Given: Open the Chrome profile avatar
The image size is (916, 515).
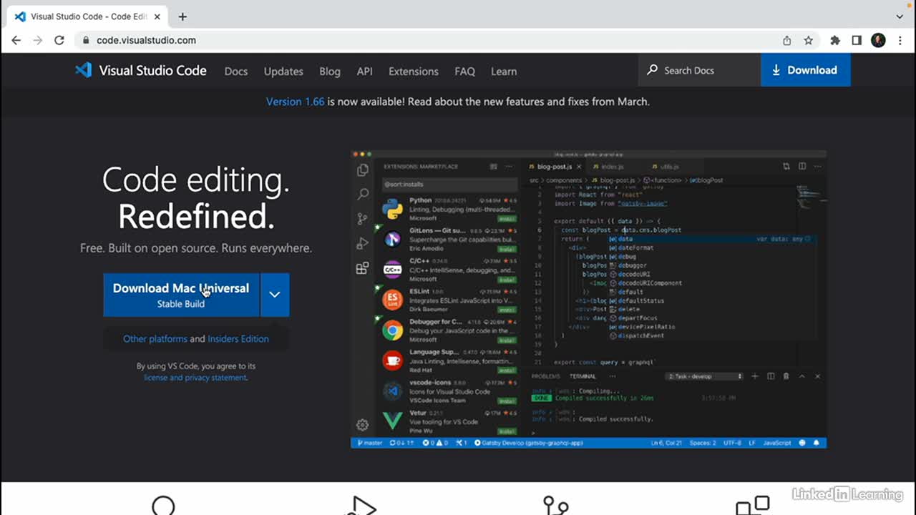Looking at the screenshot, I should click(878, 41).
